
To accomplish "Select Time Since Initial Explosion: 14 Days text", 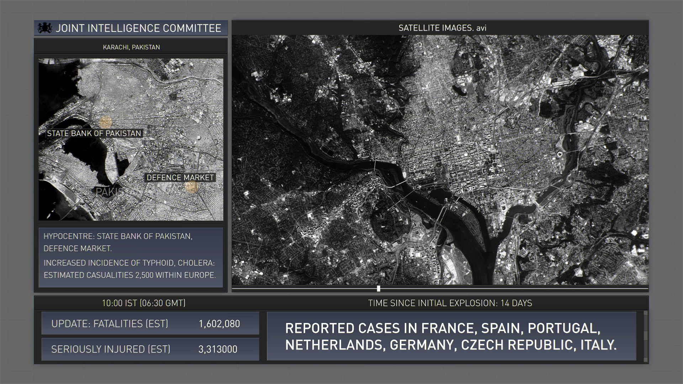I will 450,303.
